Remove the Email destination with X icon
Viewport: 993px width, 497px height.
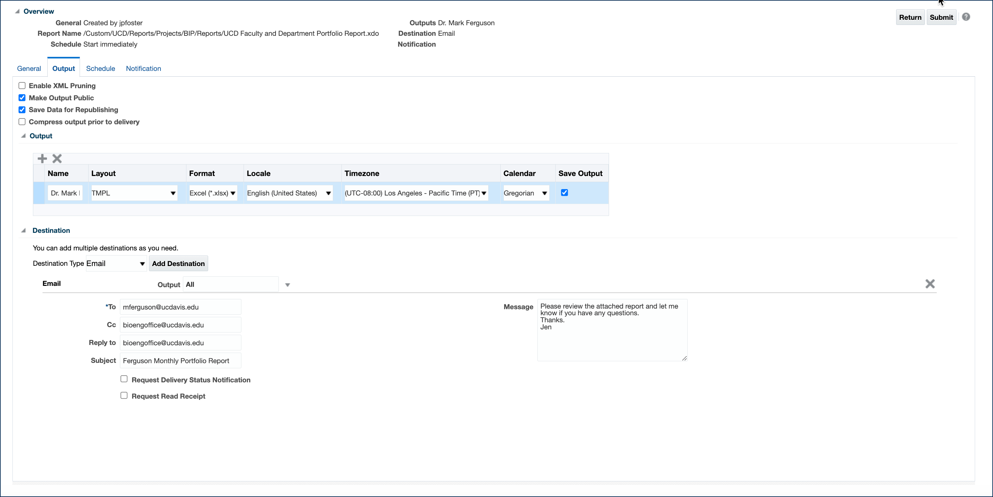point(930,284)
